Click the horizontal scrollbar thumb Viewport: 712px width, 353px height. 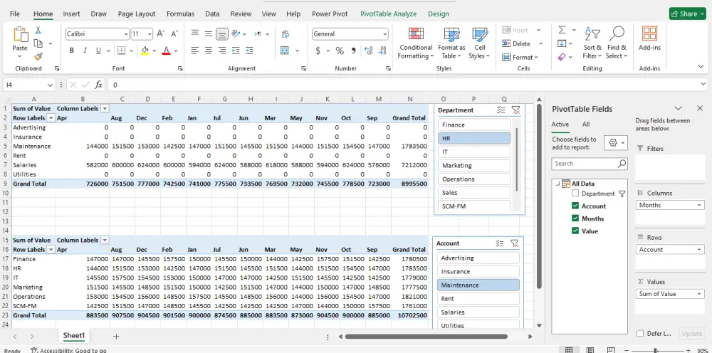pyautogui.click(x=426, y=337)
